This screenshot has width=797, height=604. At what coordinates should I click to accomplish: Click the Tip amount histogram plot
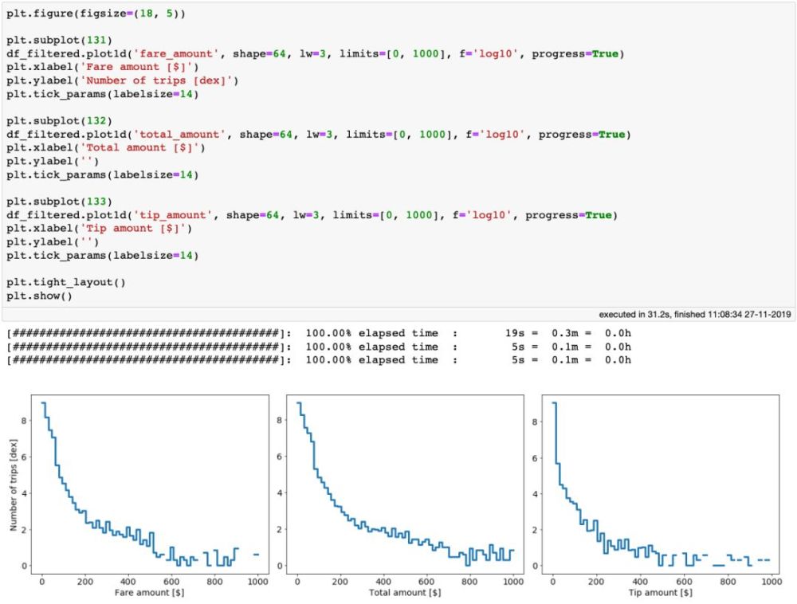(x=660, y=484)
